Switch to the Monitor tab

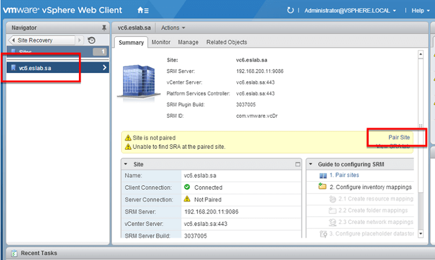click(x=161, y=42)
